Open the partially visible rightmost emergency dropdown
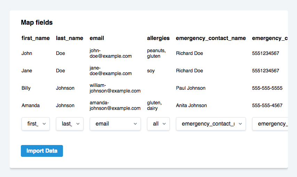This screenshot has width=297, height=177. point(270,124)
